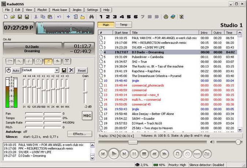
Task: Click the Play button in transport controls
Action: click(114, 154)
